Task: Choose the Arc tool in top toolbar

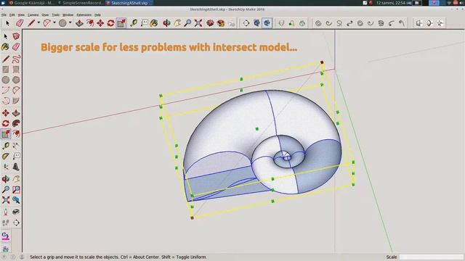Action: (x=46, y=22)
